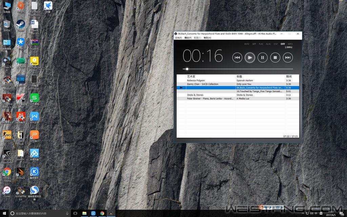Click the Chrome icon on taskbar

[x=102, y=213]
